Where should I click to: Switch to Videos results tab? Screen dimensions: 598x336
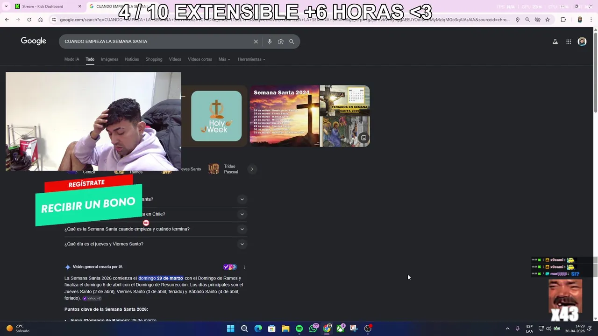(175, 59)
